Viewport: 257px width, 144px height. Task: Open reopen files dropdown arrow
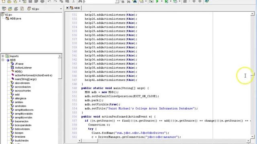[20, 2]
